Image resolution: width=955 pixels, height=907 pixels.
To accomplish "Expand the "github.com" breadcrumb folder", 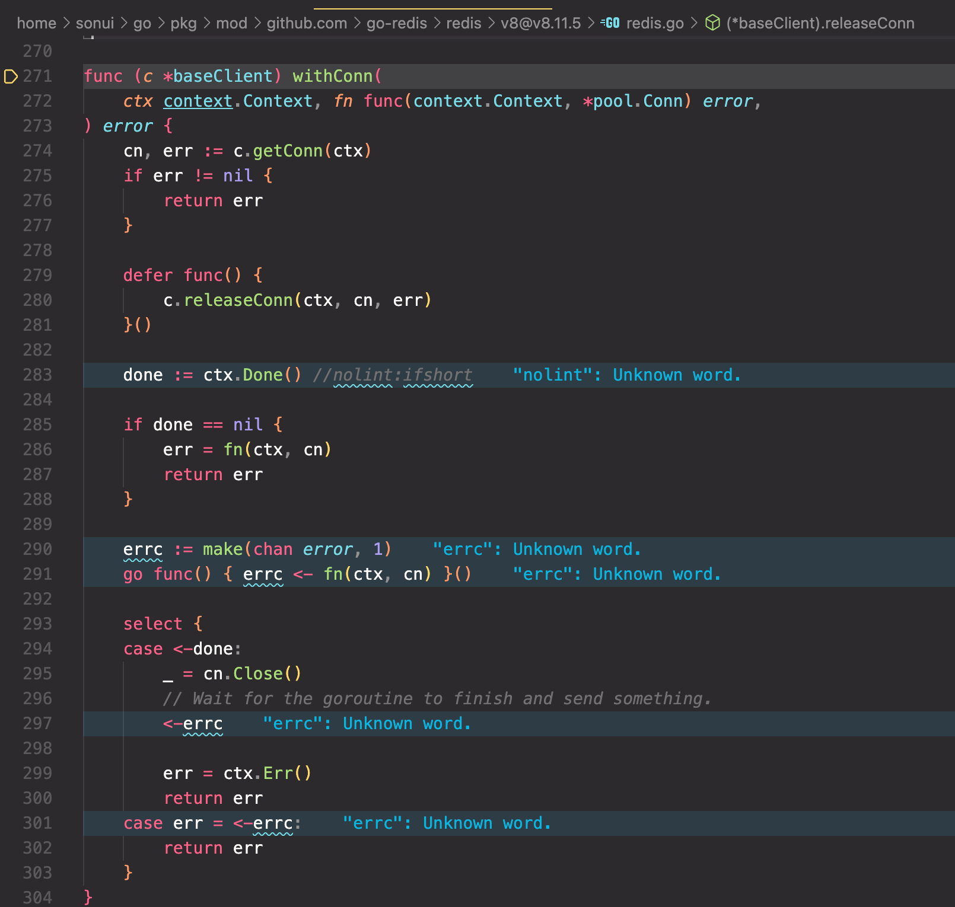I will pos(306,23).
